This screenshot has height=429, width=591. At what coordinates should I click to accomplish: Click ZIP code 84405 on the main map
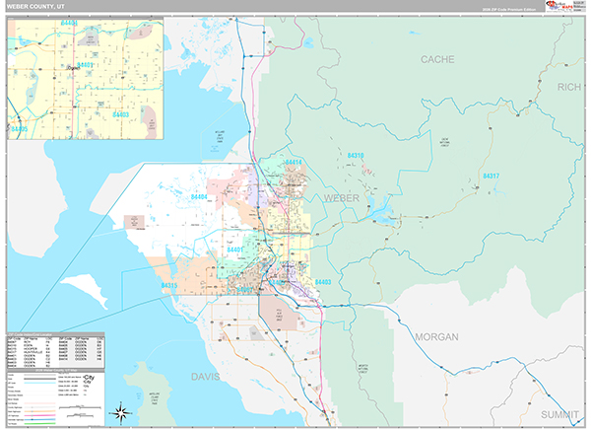[x=277, y=283]
